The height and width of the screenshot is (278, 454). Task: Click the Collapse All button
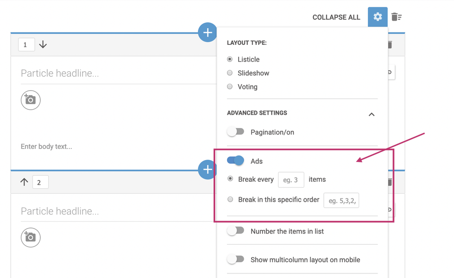336,17
